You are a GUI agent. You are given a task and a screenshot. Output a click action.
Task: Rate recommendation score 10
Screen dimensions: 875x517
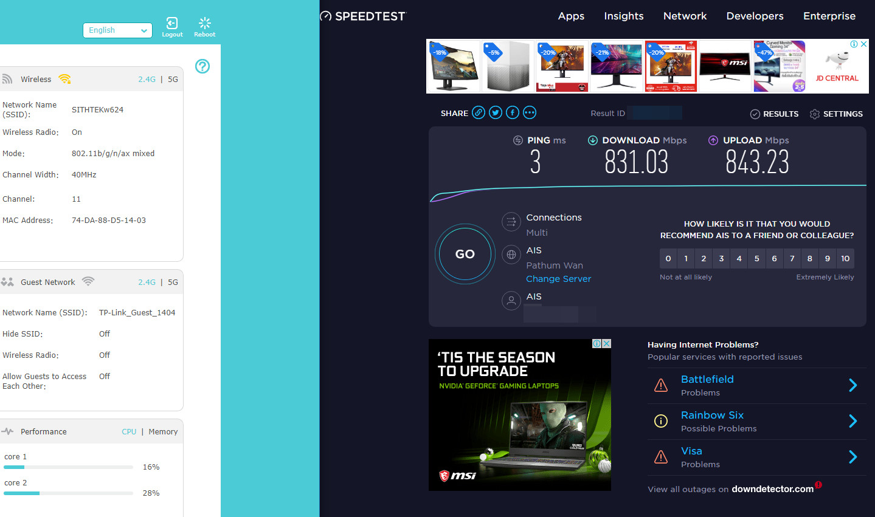845,258
